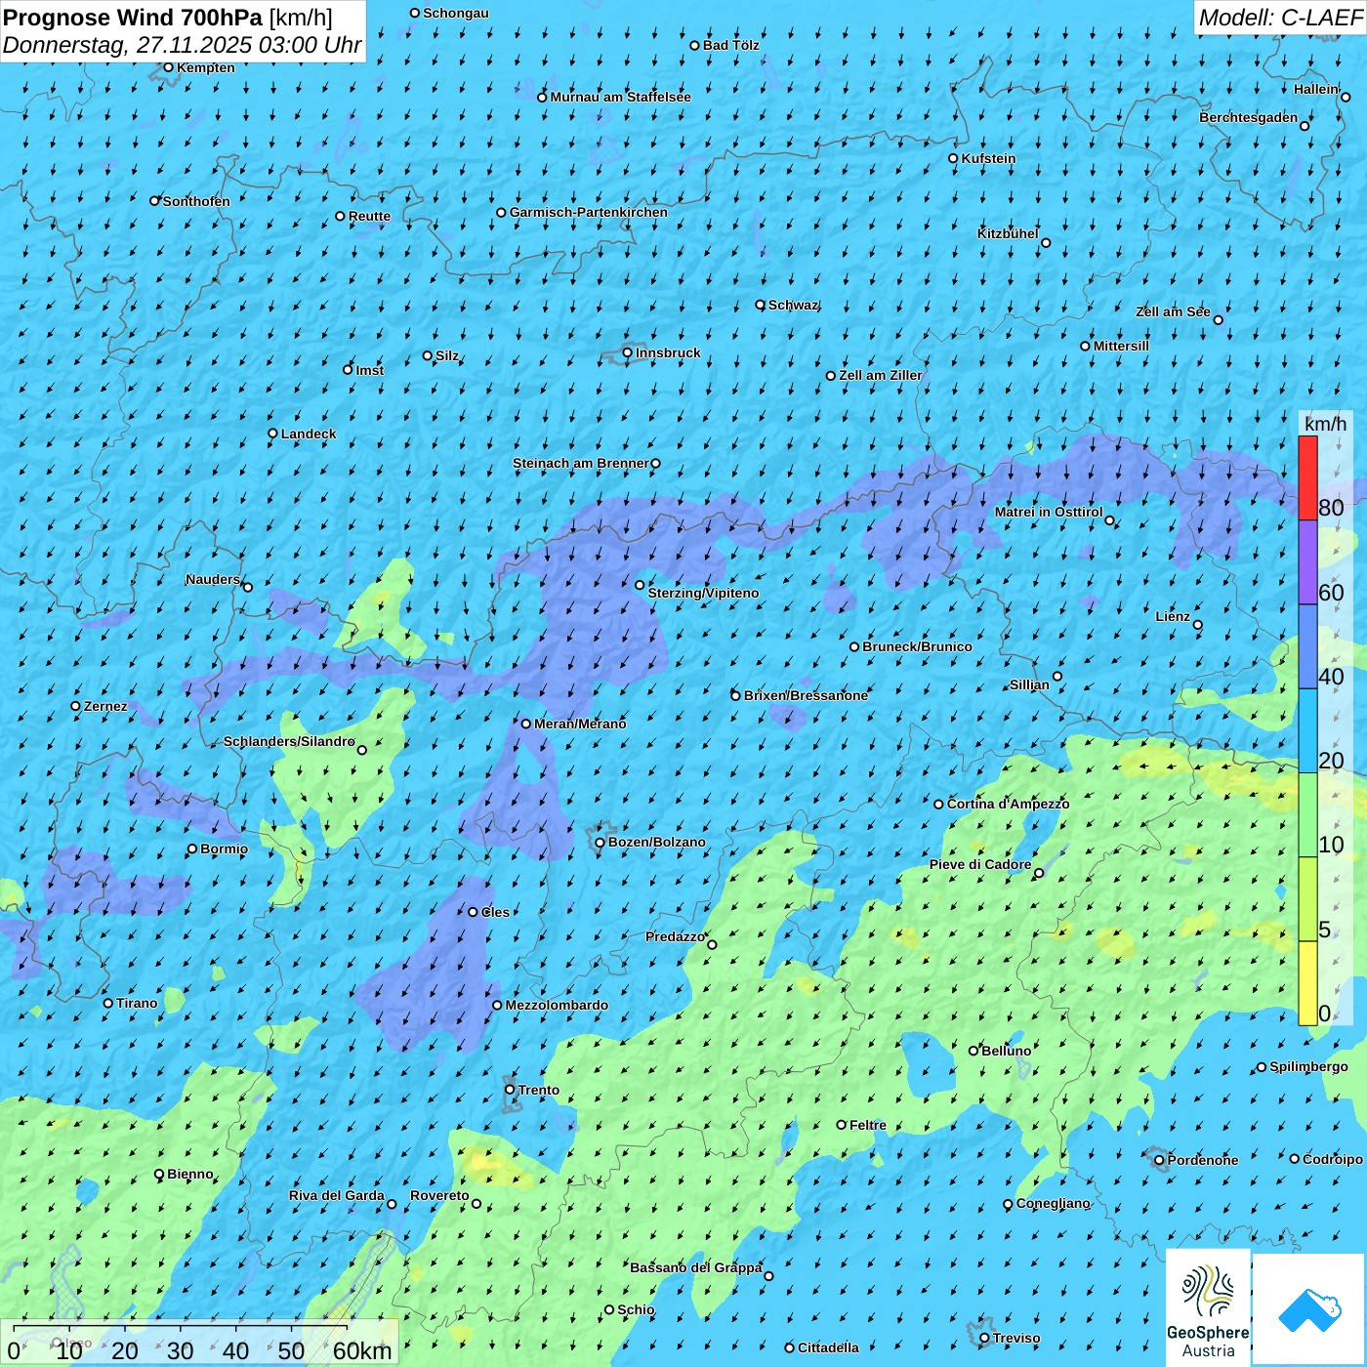The image size is (1367, 1367).
Task: Click the 'Prognose Wind 700hPa [km/h]' title
Action: [x=168, y=17]
